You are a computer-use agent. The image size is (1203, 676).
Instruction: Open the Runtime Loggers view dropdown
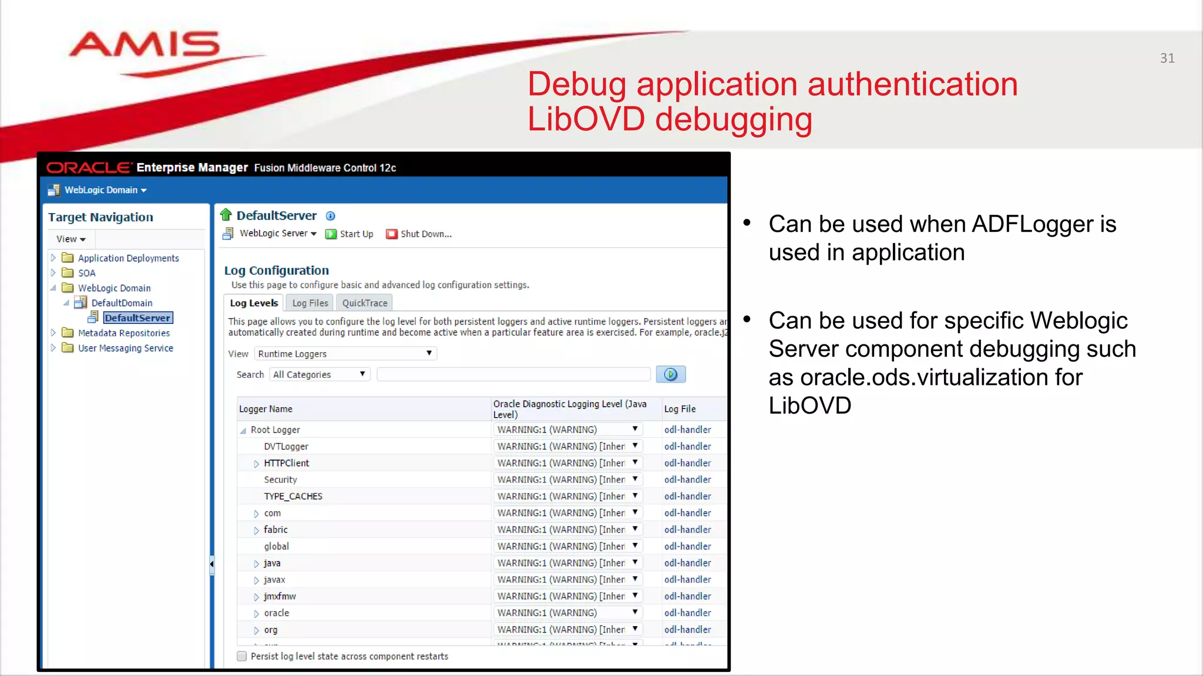(346, 353)
